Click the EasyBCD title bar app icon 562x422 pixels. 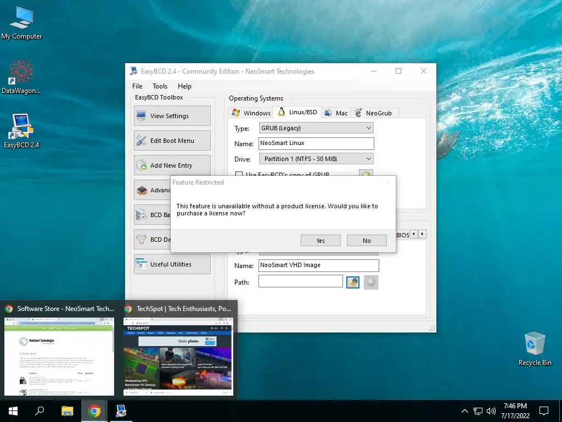click(x=134, y=71)
